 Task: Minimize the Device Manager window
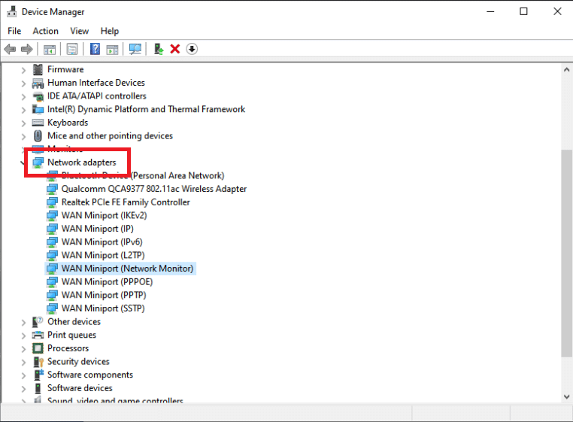490,12
